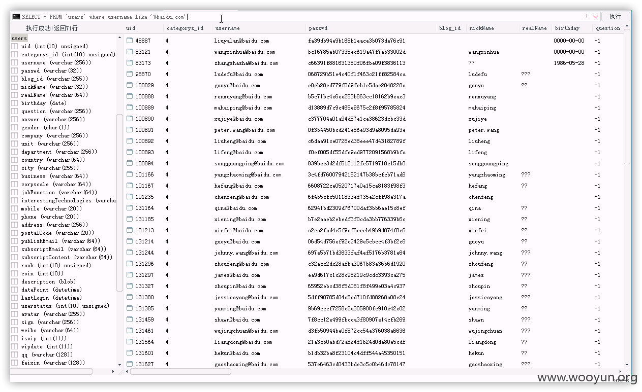The width and height of the screenshot is (642, 392).
Task: Click the row icon for uid 83173
Action: (x=130, y=63)
